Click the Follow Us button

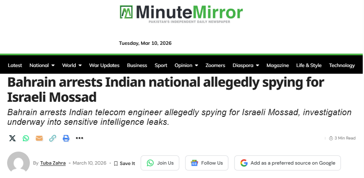207,163
